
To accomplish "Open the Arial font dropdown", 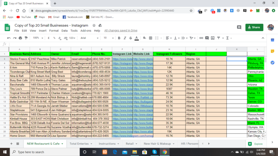I will pyautogui.click(x=90, y=38).
